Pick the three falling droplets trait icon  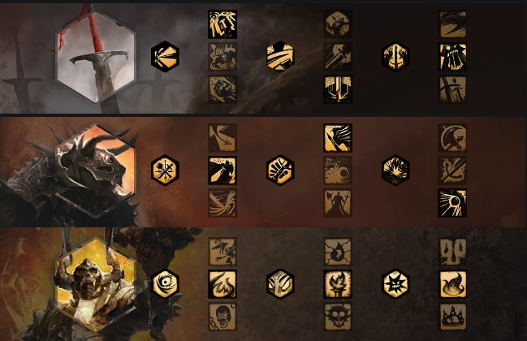(x=453, y=252)
